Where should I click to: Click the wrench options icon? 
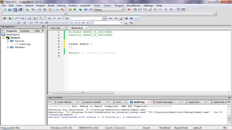[131, 23]
